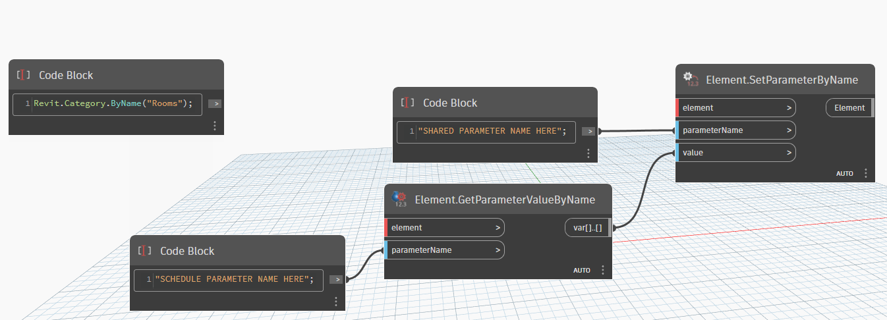Open options menu of SHARED PARAMETER code block
The height and width of the screenshot is (320, 887).
(588, 153)
